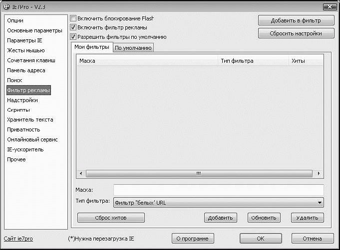
Task: Select the 'Мои фильтры' tab
Action: tap(91, 47)
